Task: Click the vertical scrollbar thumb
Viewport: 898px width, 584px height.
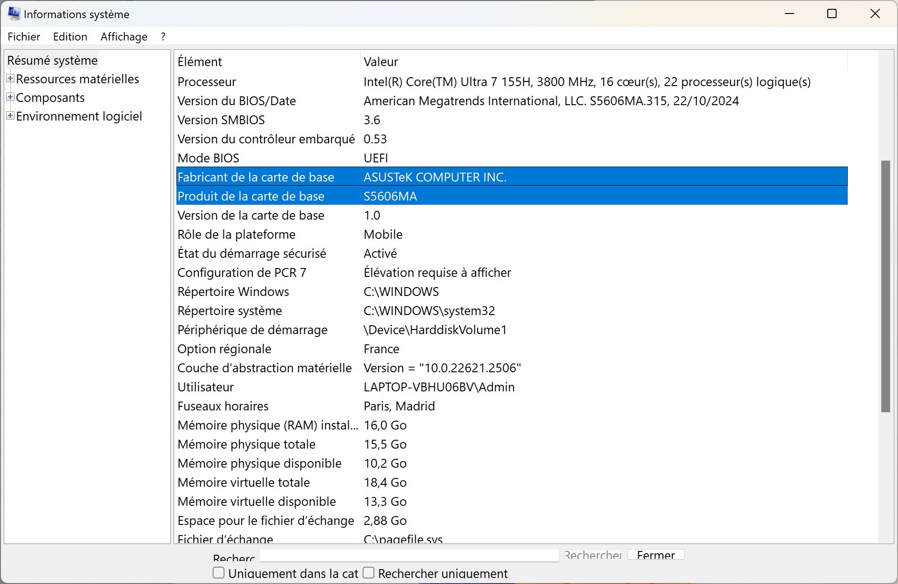Action: click(x=885, y=286)
